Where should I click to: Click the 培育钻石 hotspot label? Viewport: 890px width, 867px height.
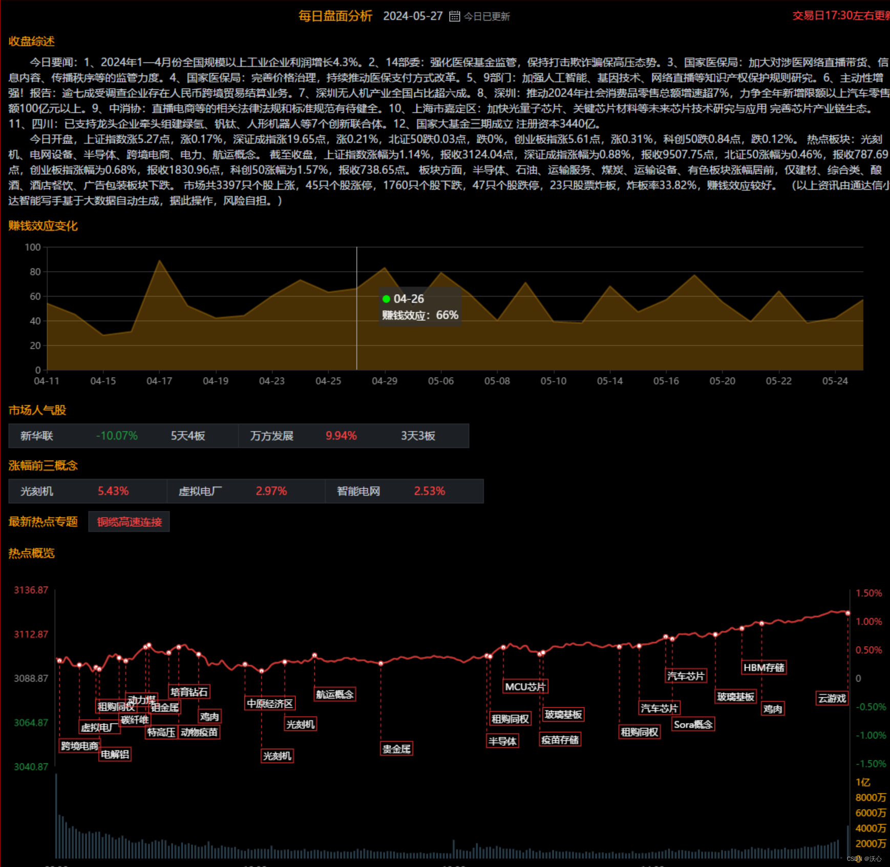click(189, 692)
